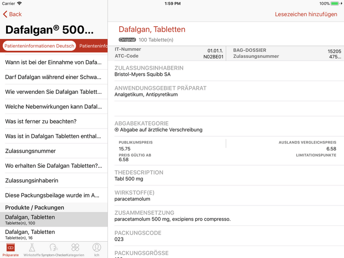Open the Präparate tab icon
Image resolution: width=344 pixels, height=258 pixels.
click(x=10, y=248)
